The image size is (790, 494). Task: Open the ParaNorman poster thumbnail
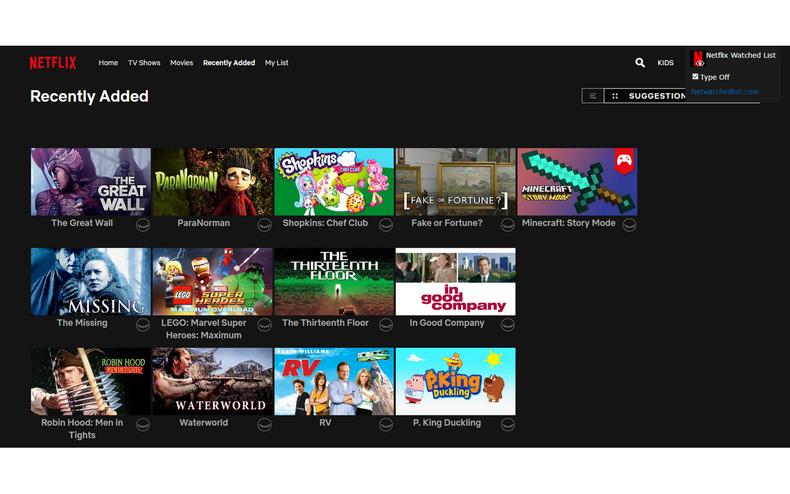(212, 182)
